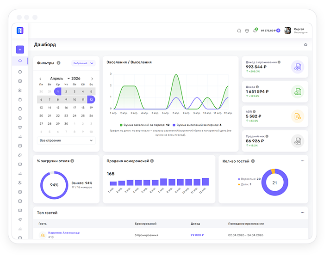
Task: Open three-dot menu in Кол-во гостей card
Action: (x=302, y=161)
